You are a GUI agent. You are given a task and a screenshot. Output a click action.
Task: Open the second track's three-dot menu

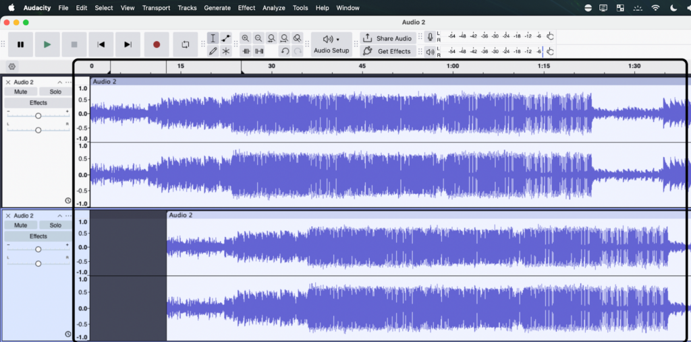point(68,215)
